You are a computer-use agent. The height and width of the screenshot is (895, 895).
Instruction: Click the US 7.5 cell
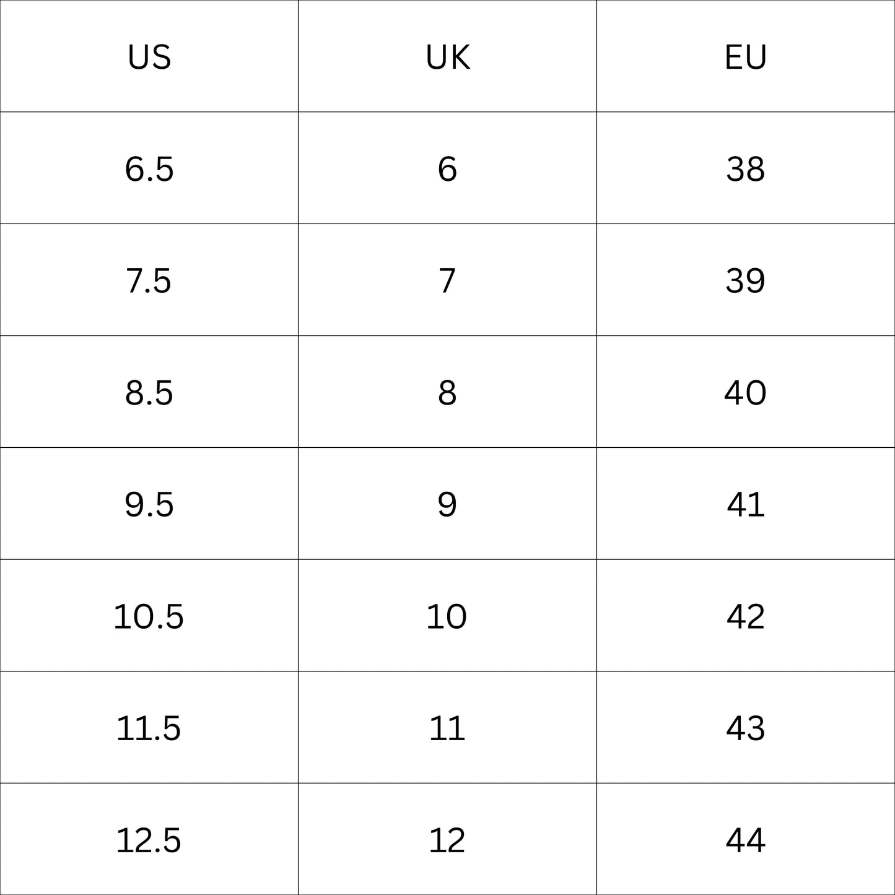tap(149, 281)
